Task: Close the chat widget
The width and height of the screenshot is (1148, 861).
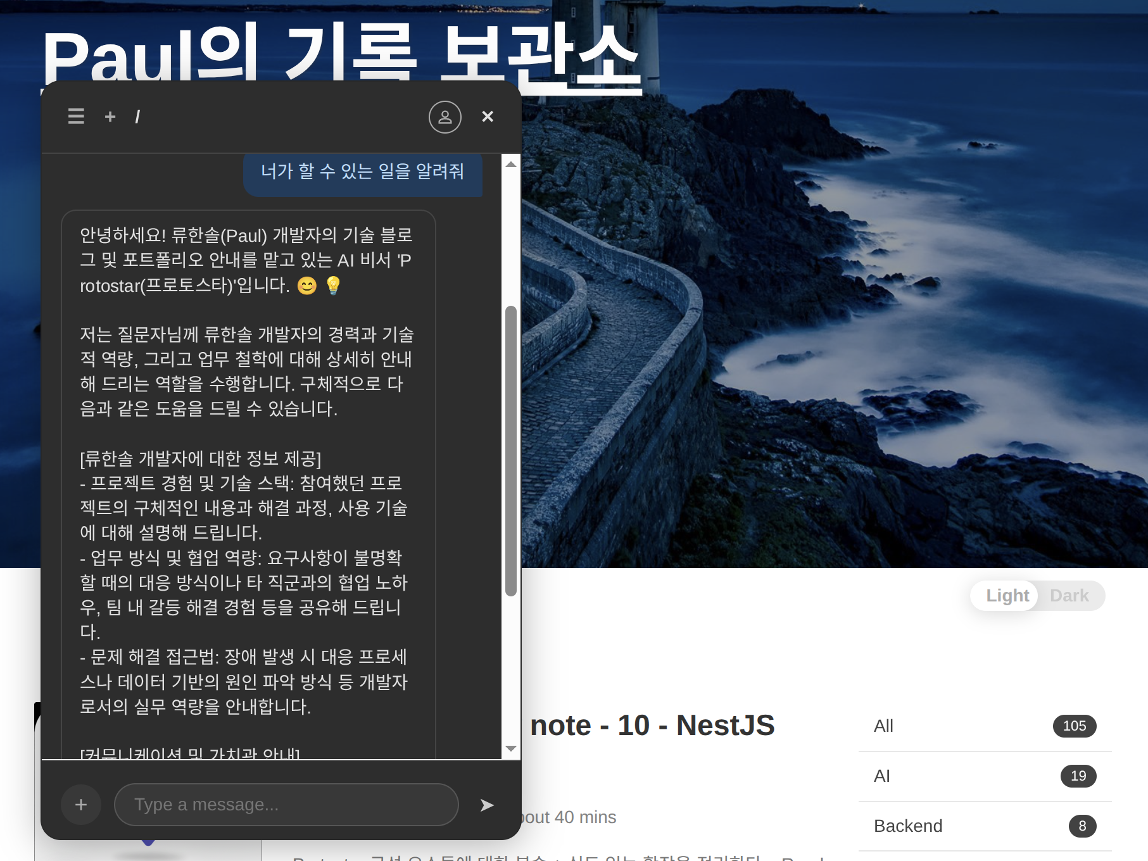Action: (x=488, y=116)
